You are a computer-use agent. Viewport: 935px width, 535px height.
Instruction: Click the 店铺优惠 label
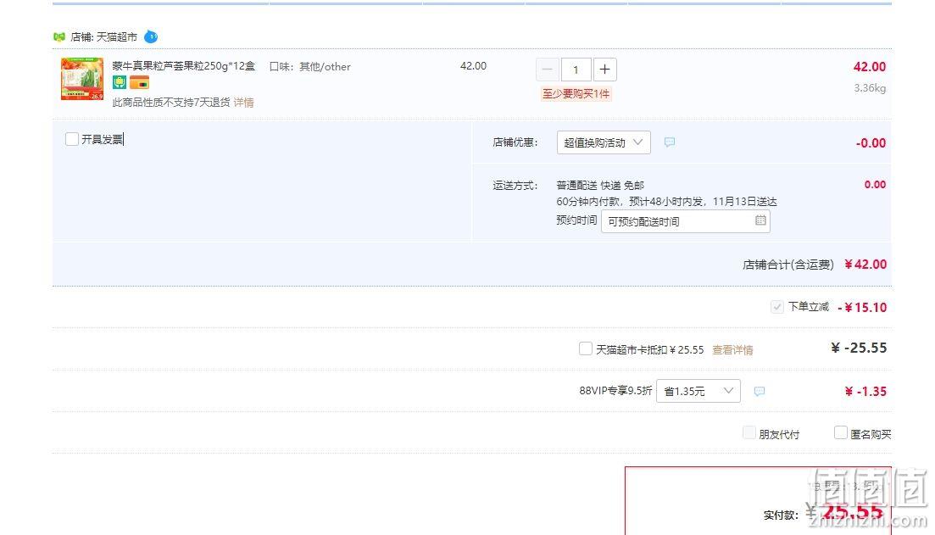click(x=515, y=142)
